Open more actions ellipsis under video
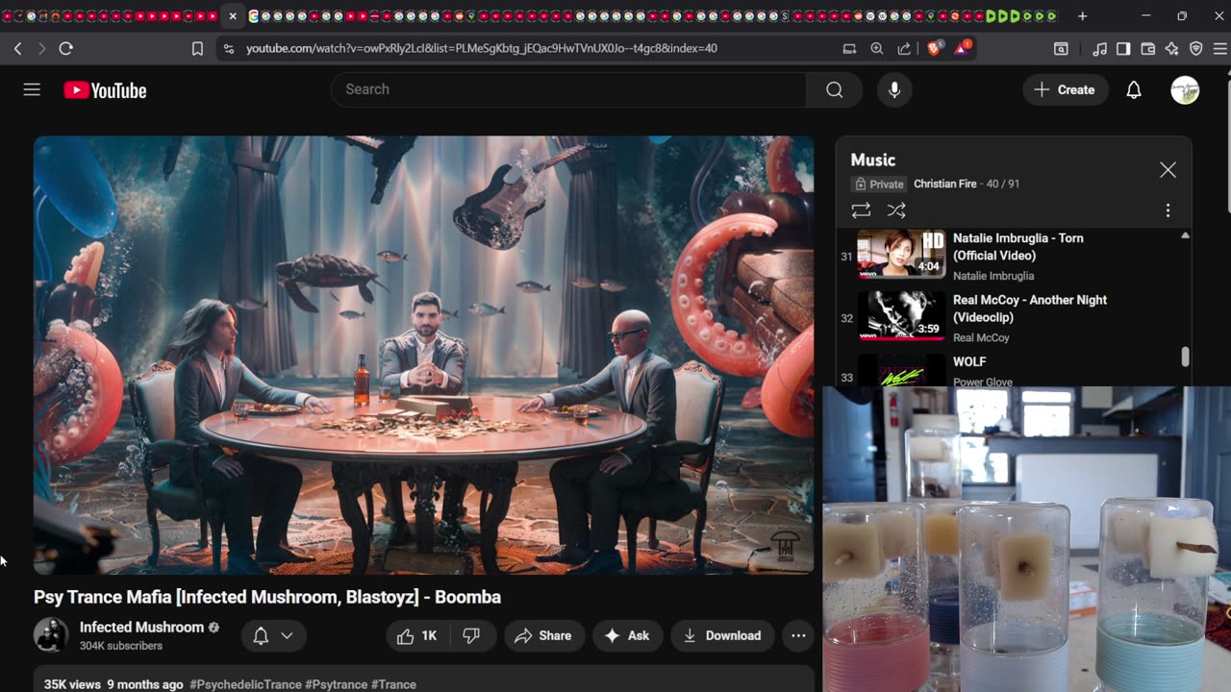 (798, 635)
